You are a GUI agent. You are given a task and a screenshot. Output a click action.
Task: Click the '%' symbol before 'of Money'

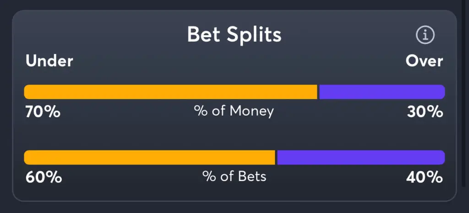click(200, 111)
